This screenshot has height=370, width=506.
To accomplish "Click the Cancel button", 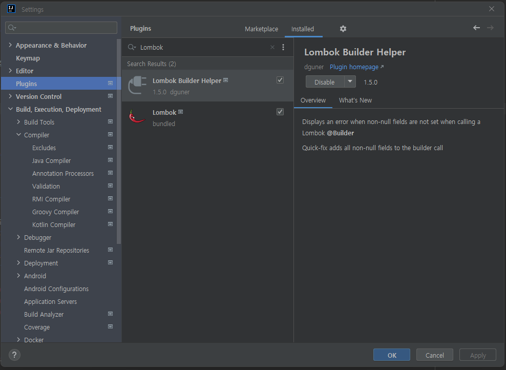I will [435, 355].
